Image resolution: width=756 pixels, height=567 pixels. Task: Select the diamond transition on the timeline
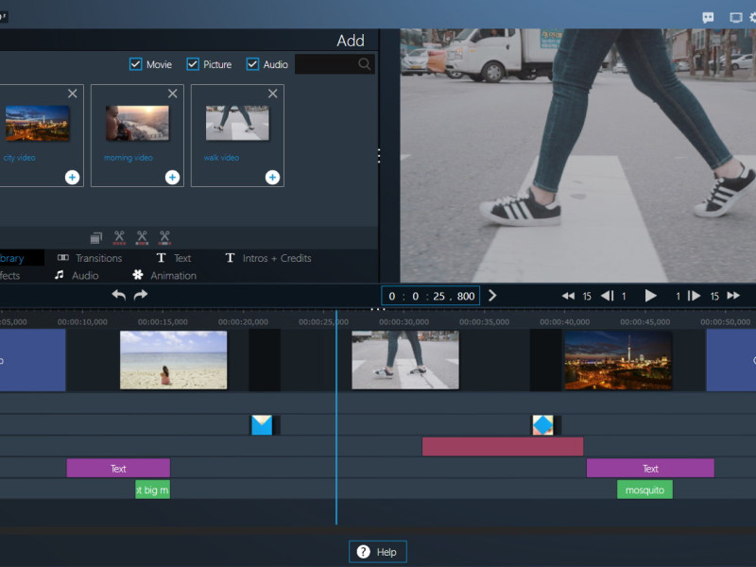tap(542, 424)
